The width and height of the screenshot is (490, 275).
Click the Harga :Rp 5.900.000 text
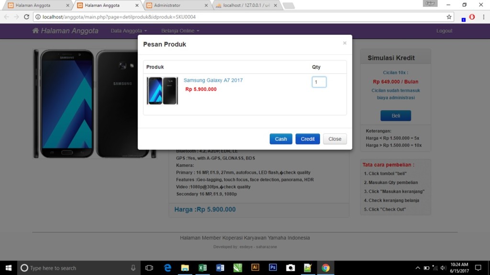(205, 209)
